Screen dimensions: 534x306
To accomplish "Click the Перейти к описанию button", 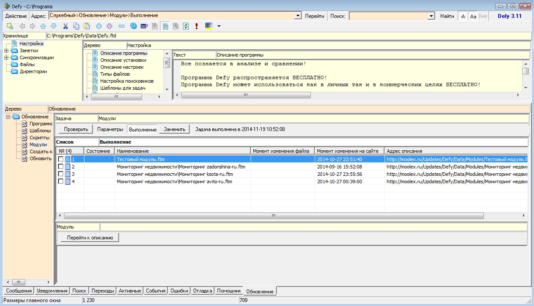I will click(90, 238).
